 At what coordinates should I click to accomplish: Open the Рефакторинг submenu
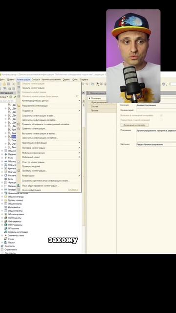[49, 176]
